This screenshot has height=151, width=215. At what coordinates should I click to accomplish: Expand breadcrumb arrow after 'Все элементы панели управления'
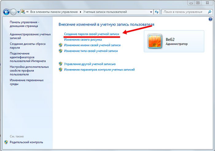[x=80, y=12]
